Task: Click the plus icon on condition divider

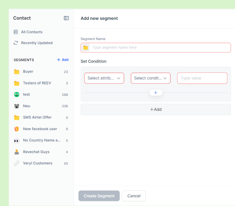Action: click(x=156, y=92)
